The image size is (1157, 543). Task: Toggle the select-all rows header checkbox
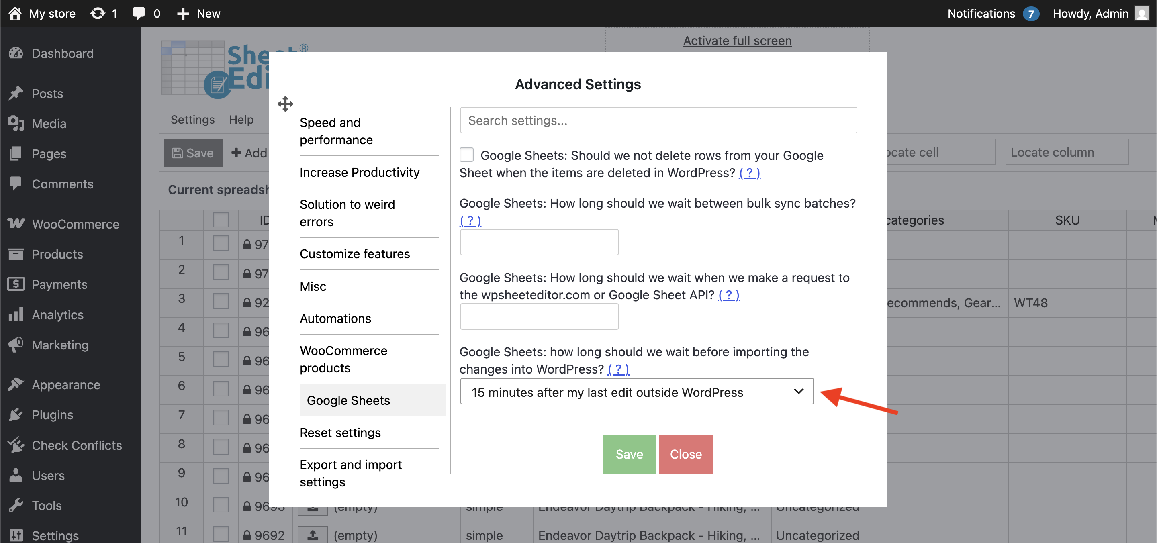221,220
